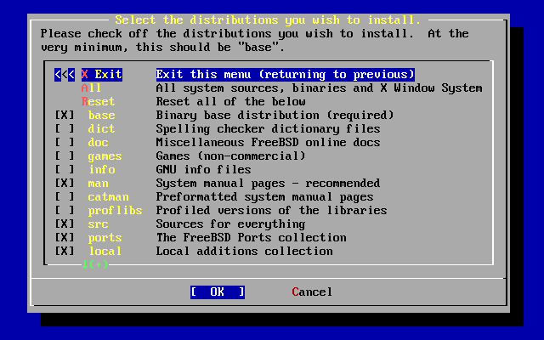Check the proflibs checkbox
This screenshot has height=340, width=544.
tap(65, 210)
